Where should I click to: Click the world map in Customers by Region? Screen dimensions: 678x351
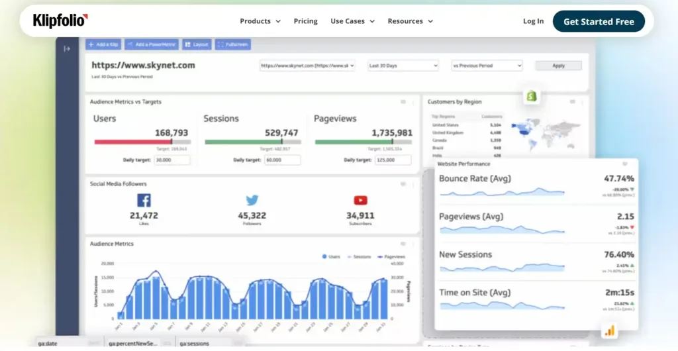coord(546,134)
